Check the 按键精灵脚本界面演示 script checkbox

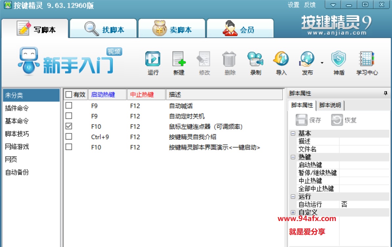(69, 147)
